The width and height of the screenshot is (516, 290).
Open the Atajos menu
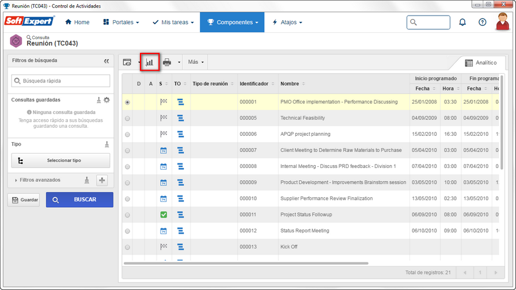(287, 22)
